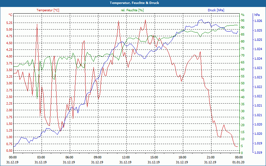Click the '1,00' temperature axis value
This screenshot has height=166, width=266.
9,137
